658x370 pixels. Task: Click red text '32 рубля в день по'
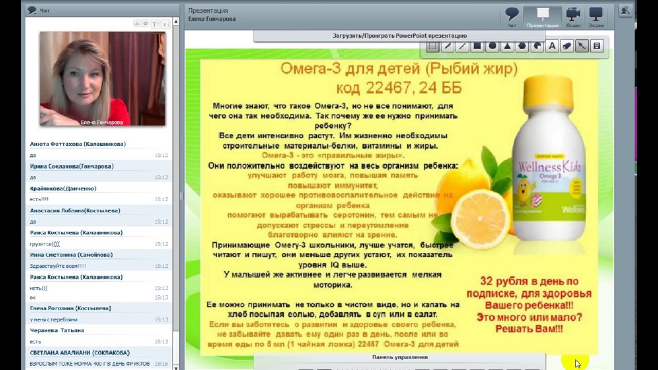point(529,282)
